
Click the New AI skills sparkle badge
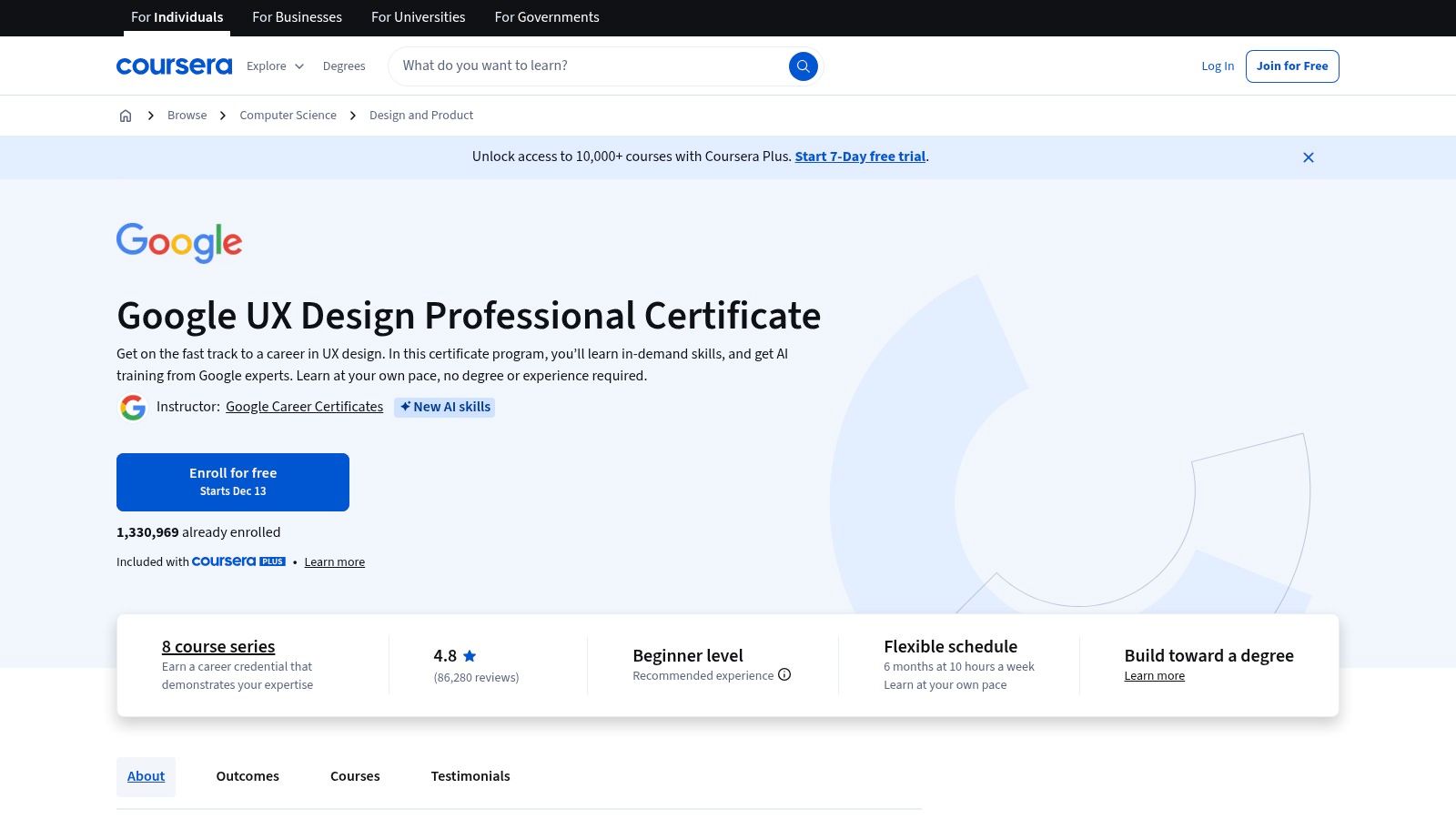444,407
